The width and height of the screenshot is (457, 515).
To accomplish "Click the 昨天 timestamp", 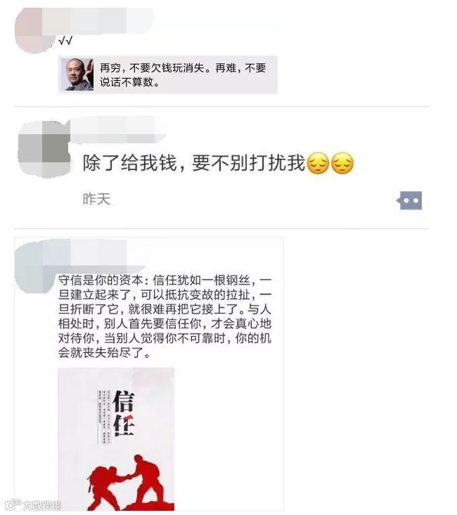I will pos(96,199).
